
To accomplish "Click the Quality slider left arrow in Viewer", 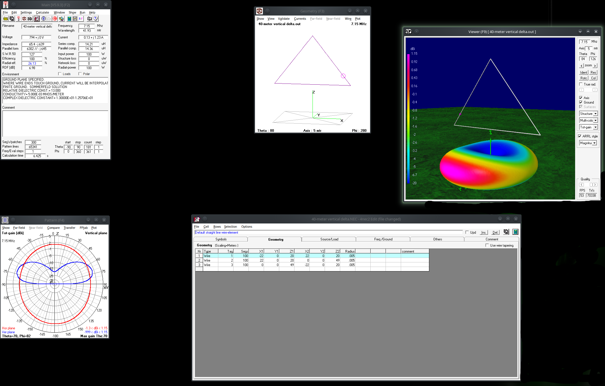I will [582, 185].
